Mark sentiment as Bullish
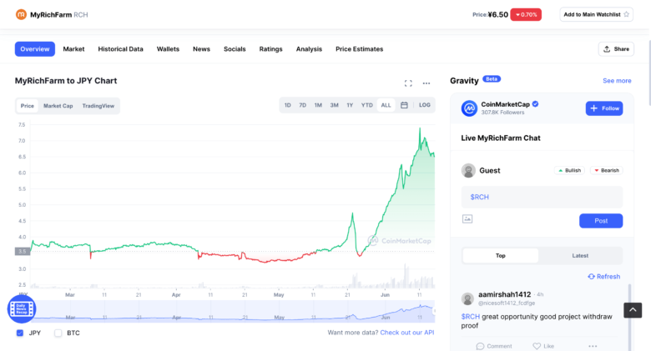This screenshot has width=651, height=351. coord(569,171)
